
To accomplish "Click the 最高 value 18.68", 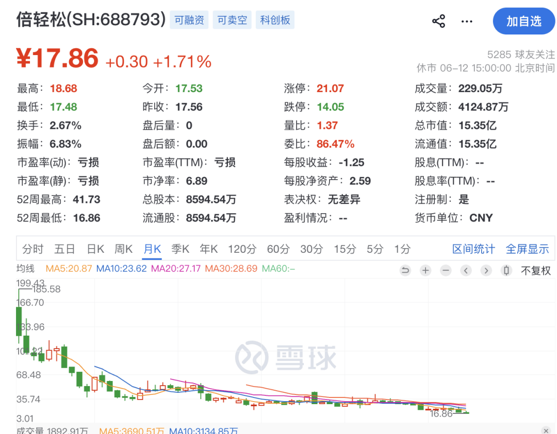I will 63,88.
